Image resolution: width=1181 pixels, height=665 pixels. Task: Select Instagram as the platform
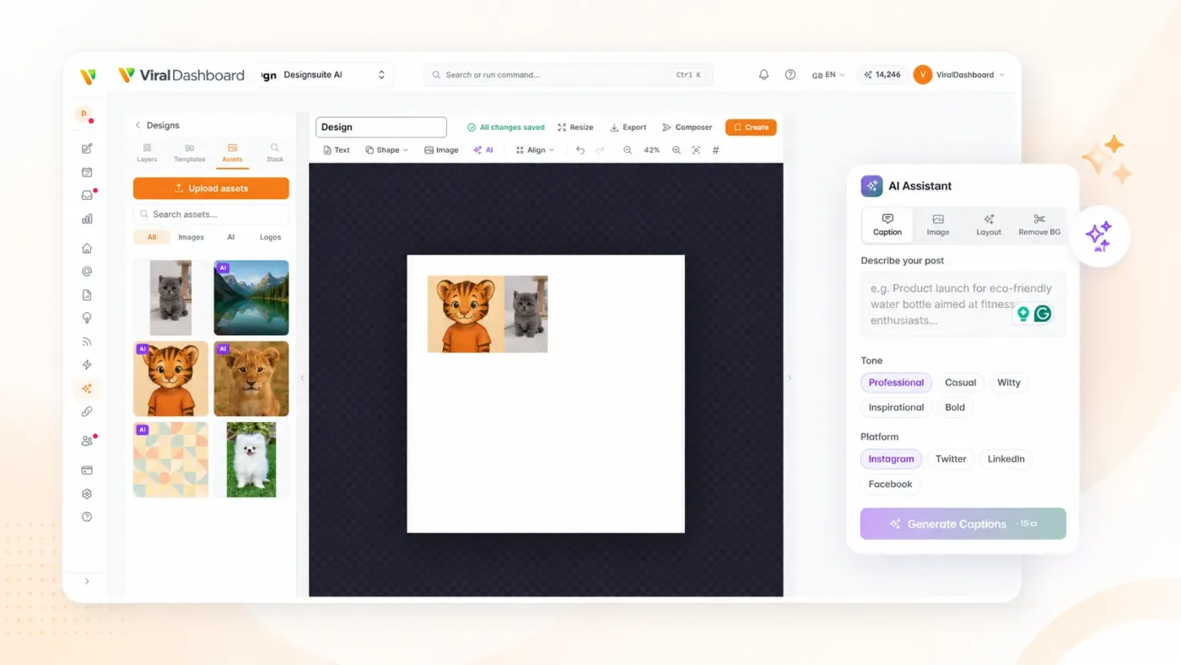click(x=891, y=459)
